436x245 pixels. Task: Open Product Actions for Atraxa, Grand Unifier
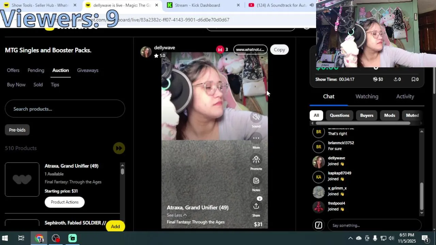(x=65, y=202)
